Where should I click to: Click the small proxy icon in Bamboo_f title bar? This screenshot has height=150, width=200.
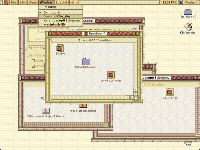point(86,33)
